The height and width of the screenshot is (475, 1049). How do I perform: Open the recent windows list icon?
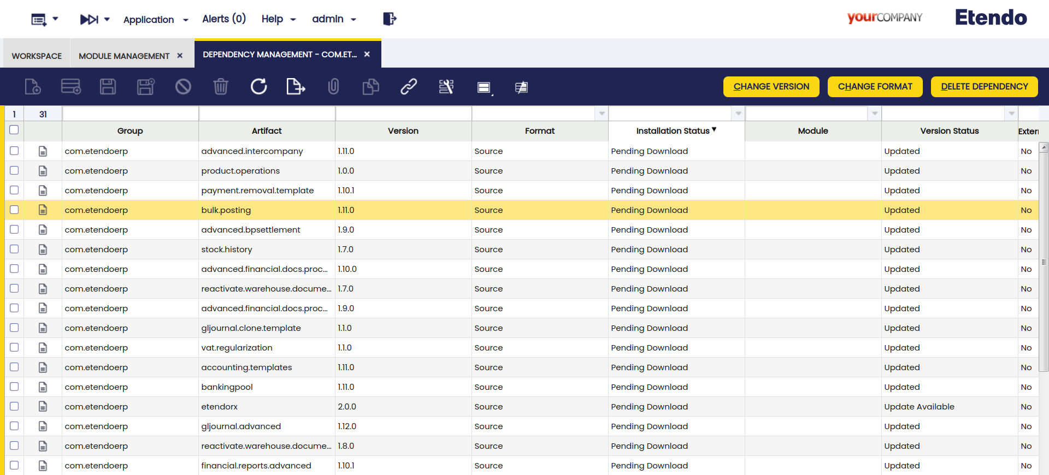click(x=44, y=20)
